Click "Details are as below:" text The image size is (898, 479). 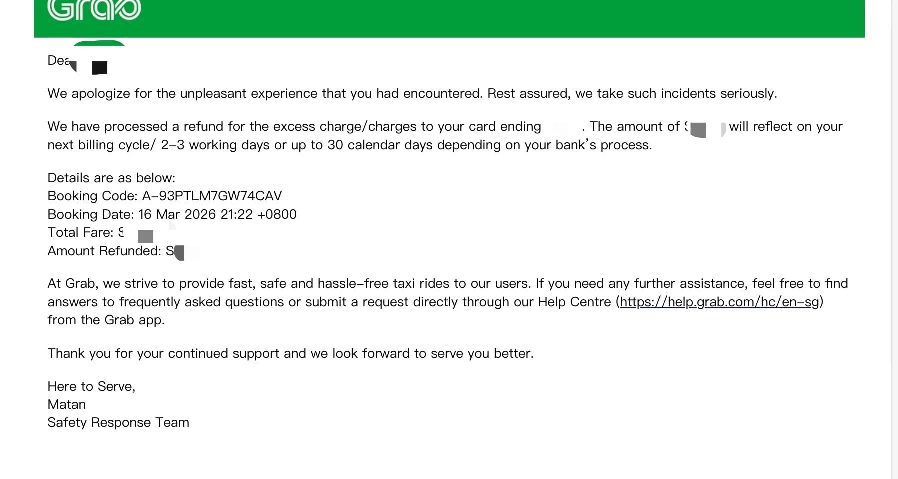point(111,178)
